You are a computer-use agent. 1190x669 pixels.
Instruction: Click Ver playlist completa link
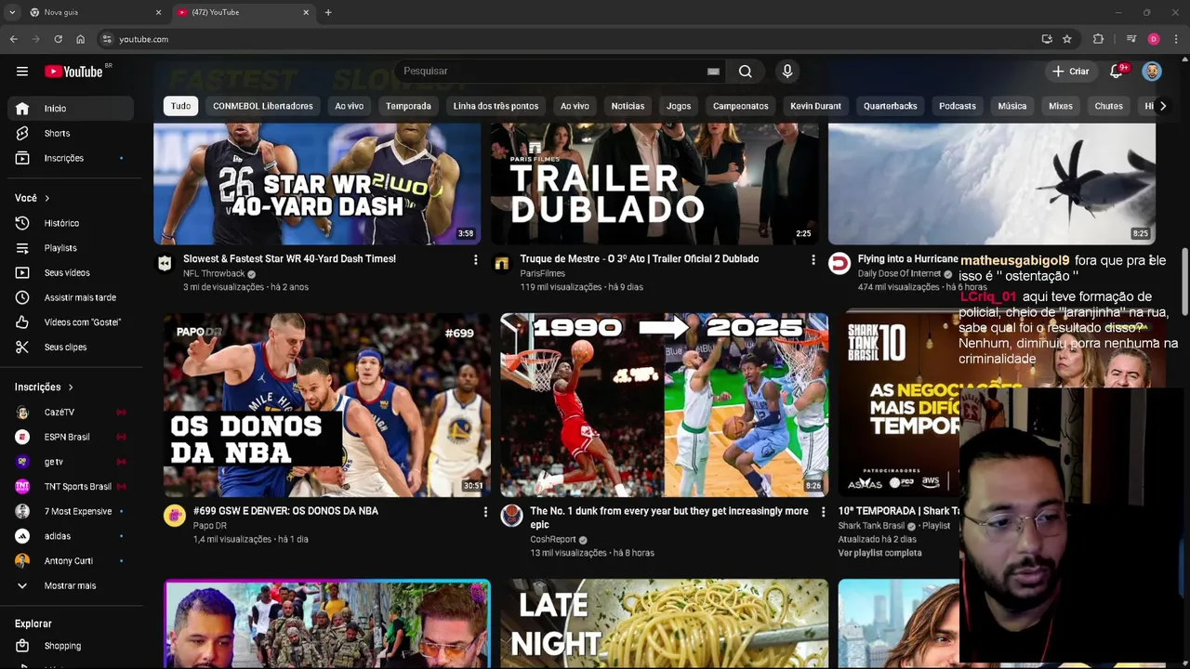coord(880,553)
